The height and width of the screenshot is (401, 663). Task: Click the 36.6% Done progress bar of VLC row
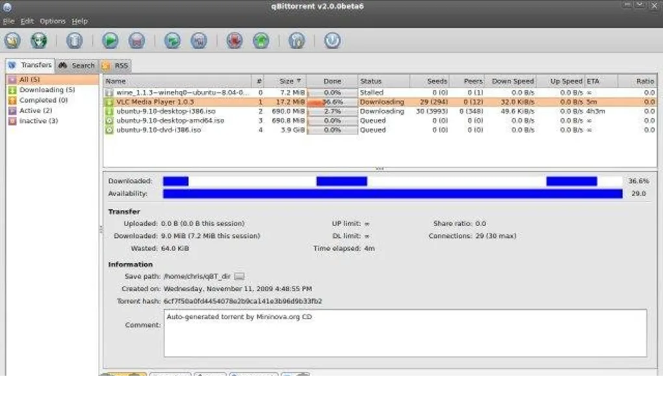[332, 102]
